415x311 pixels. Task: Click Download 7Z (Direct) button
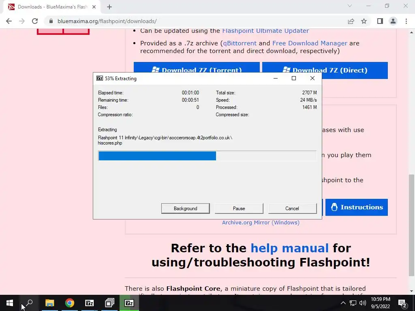click(x=325, y=70)
